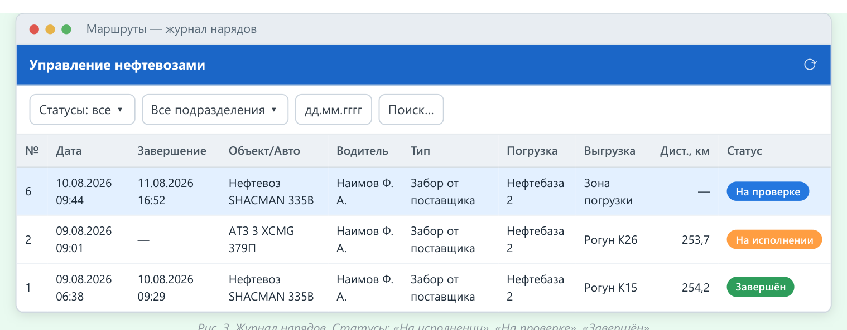This screenshot has height=330, width=847.
Task: Click the green maximize window button
Action: pos(66,29)
